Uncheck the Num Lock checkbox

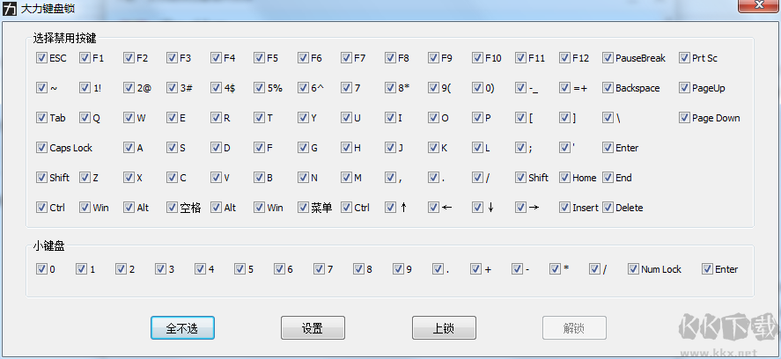[633, 269]
